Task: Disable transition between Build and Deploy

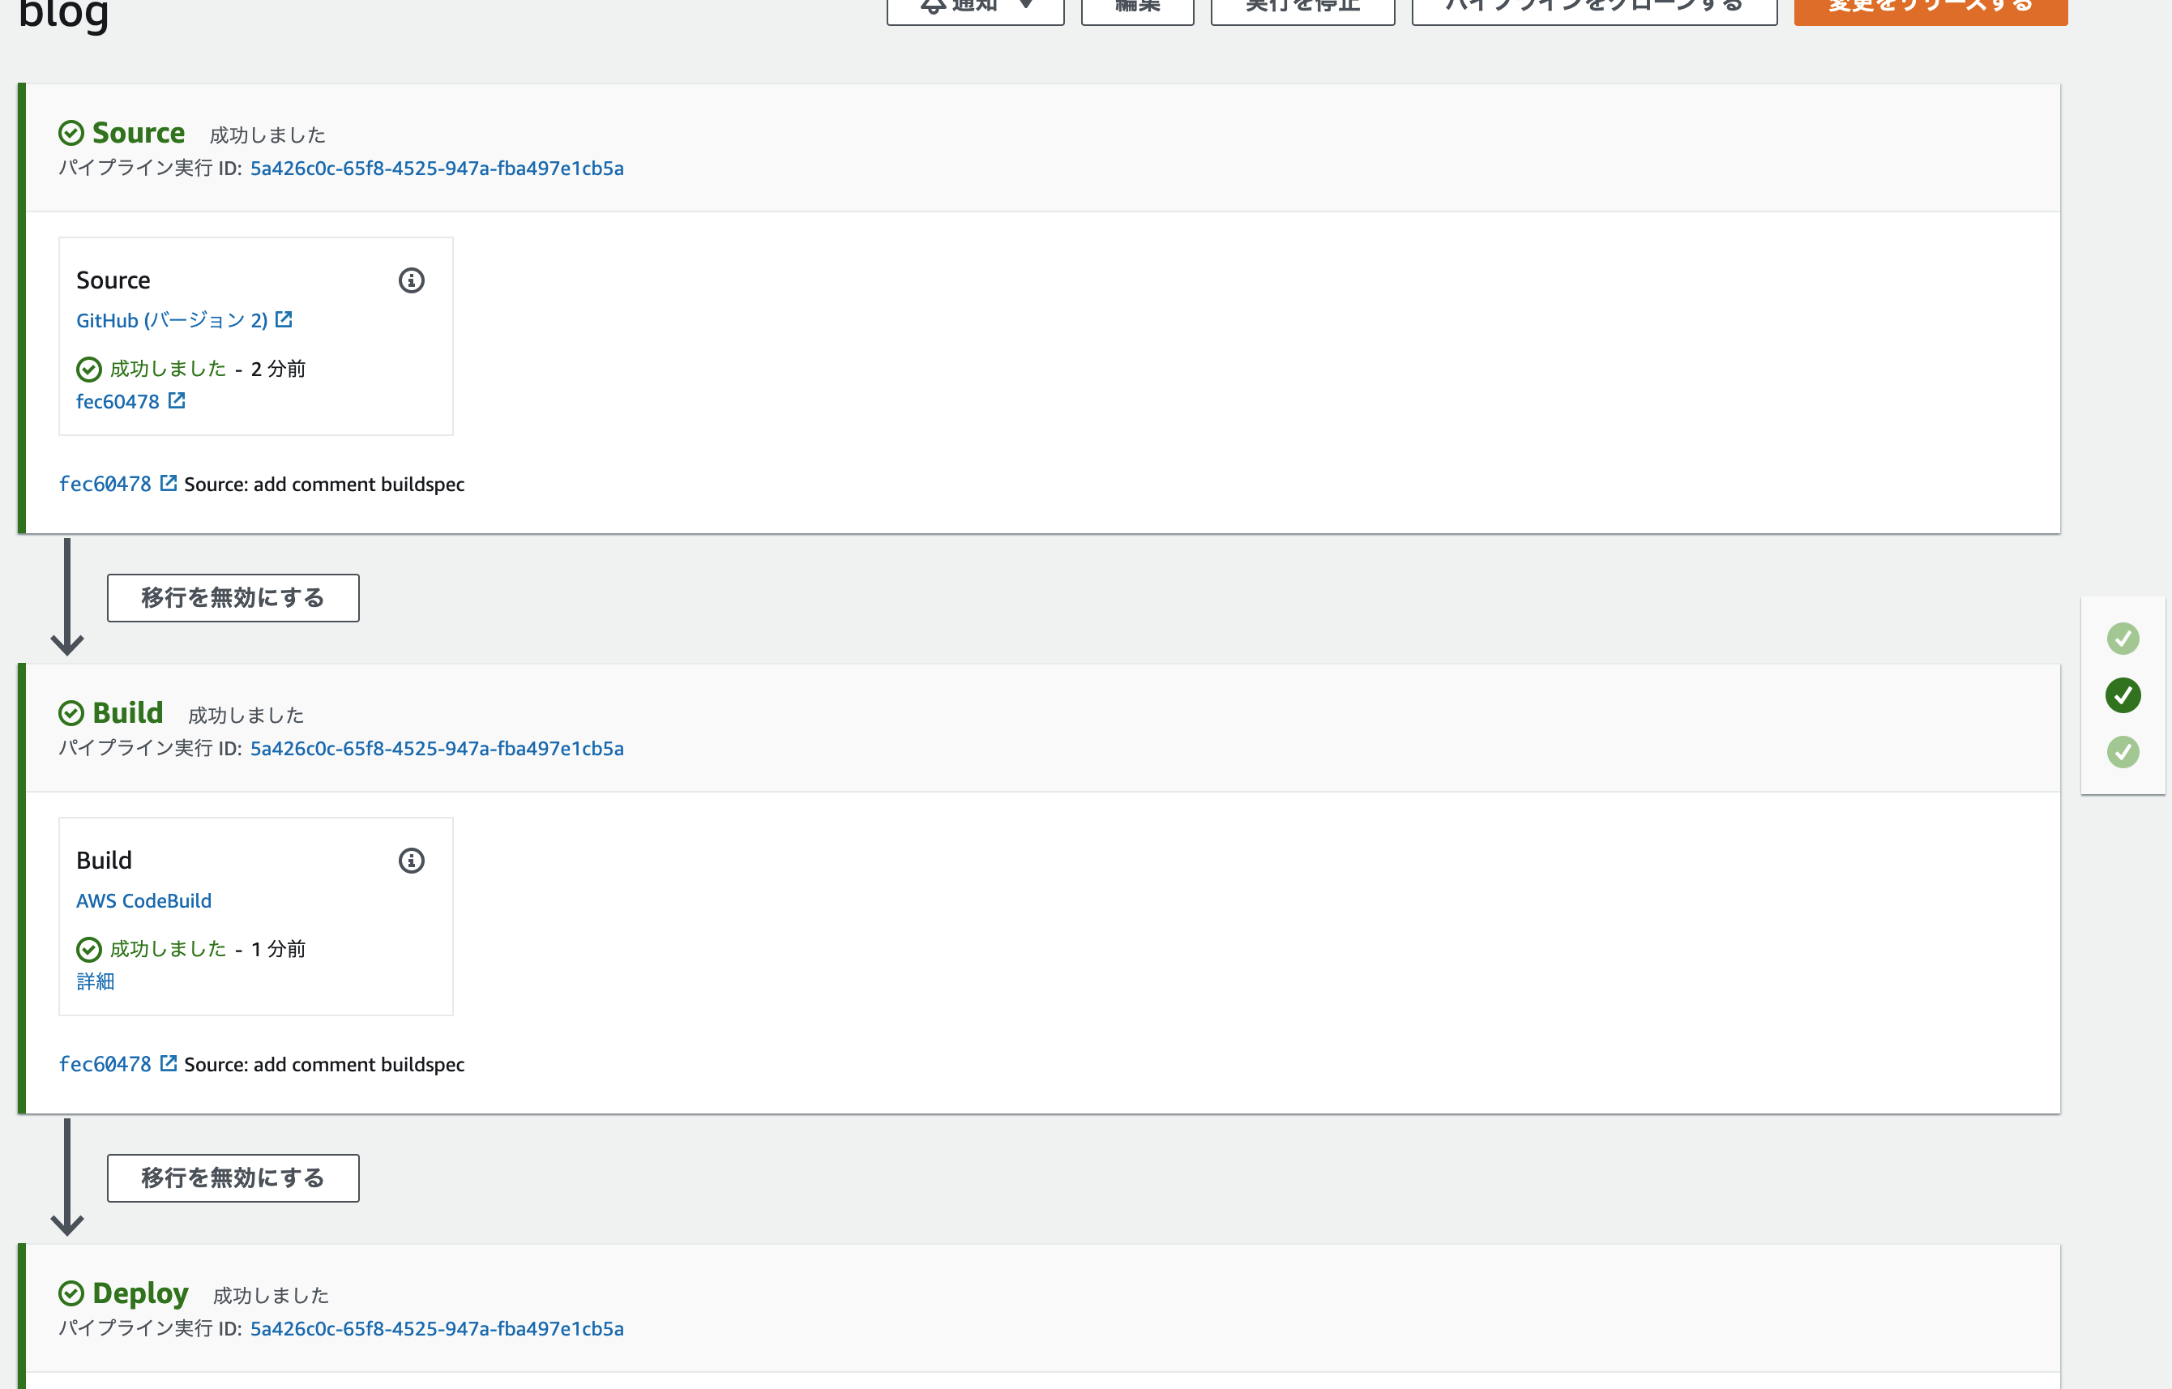Action: [233, 1178]
